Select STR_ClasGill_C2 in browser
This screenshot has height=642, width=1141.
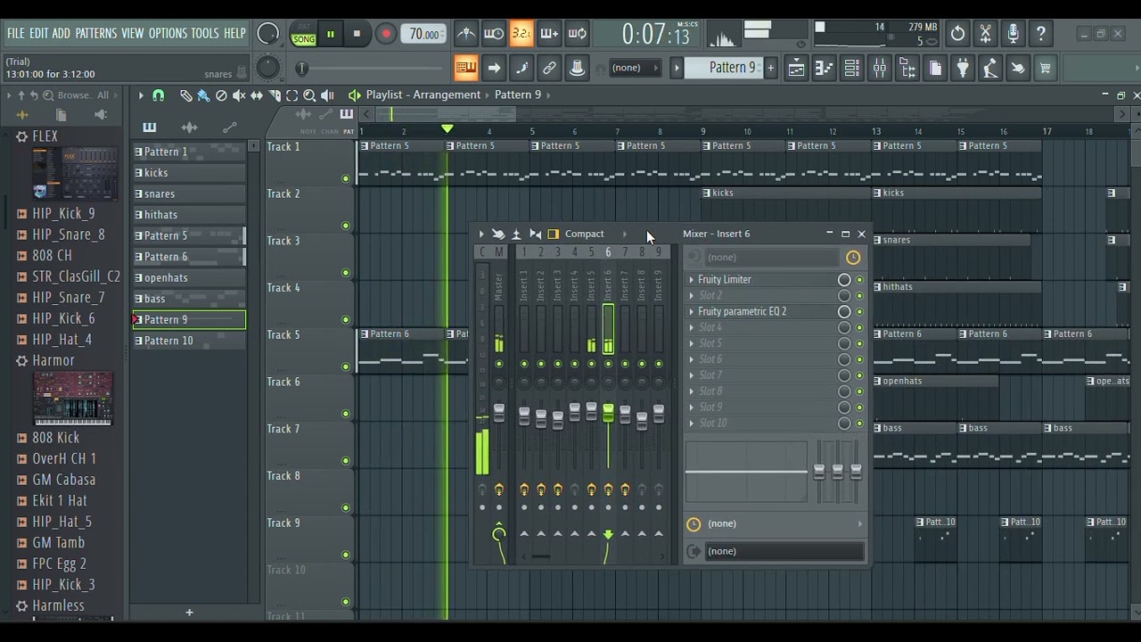click(76, 276)
